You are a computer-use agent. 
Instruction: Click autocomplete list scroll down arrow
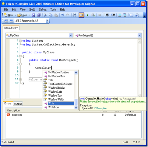tap(76, 107)
